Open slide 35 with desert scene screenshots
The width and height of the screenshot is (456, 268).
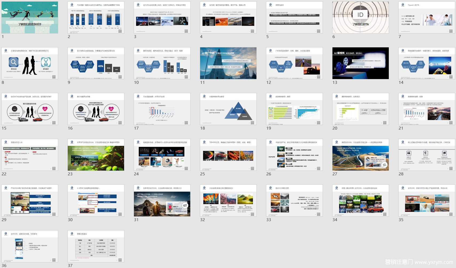coord(427,200)
